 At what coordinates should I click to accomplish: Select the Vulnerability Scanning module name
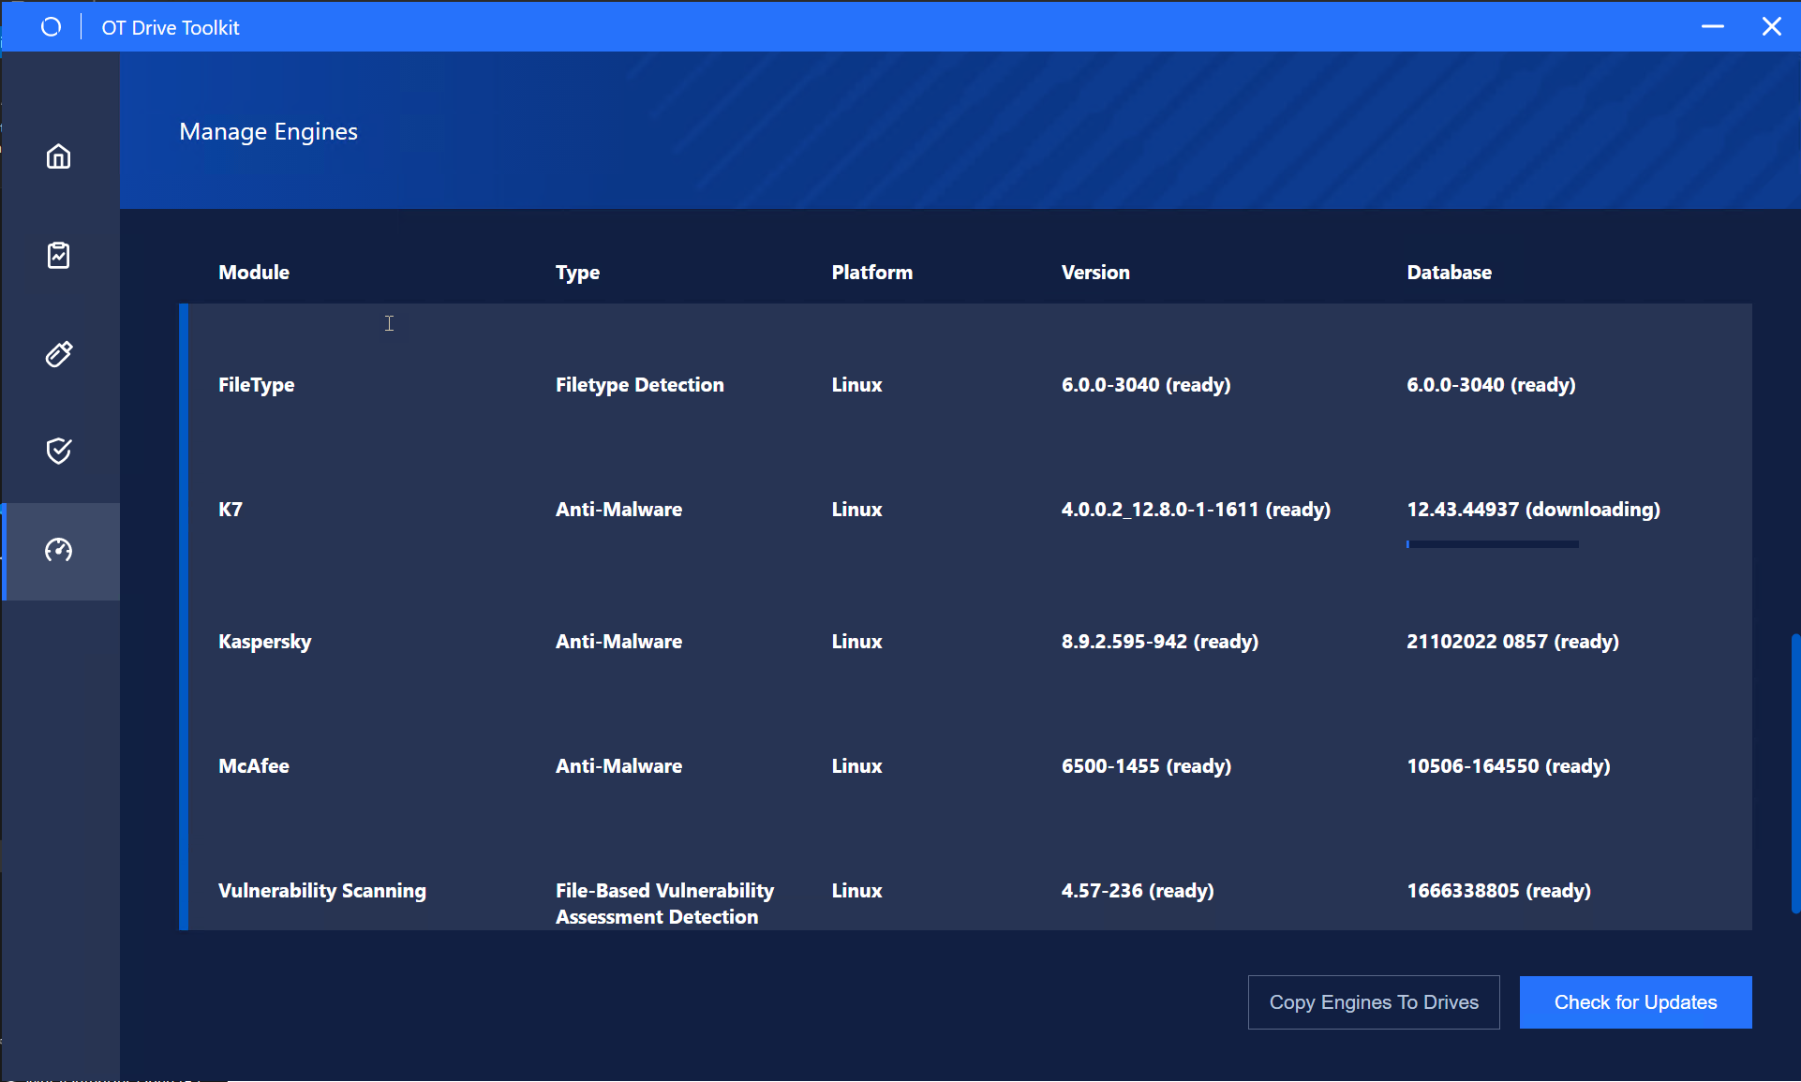click(x=322, y=891)
